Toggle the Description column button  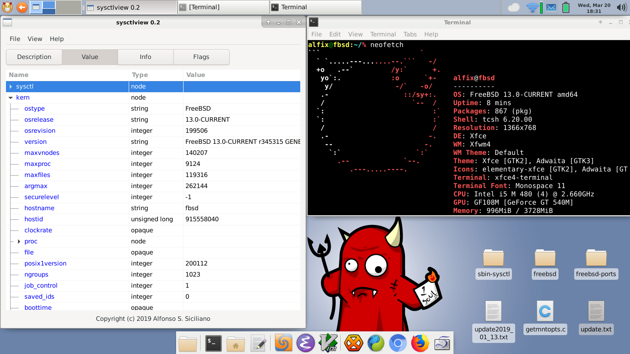click(x=34, y=57)
